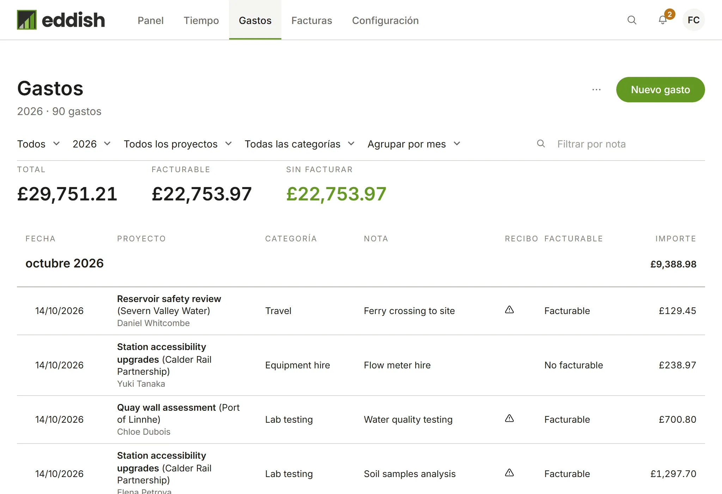Open Reservoir safety review project link
722x494 pixels.
click(169, 299)
